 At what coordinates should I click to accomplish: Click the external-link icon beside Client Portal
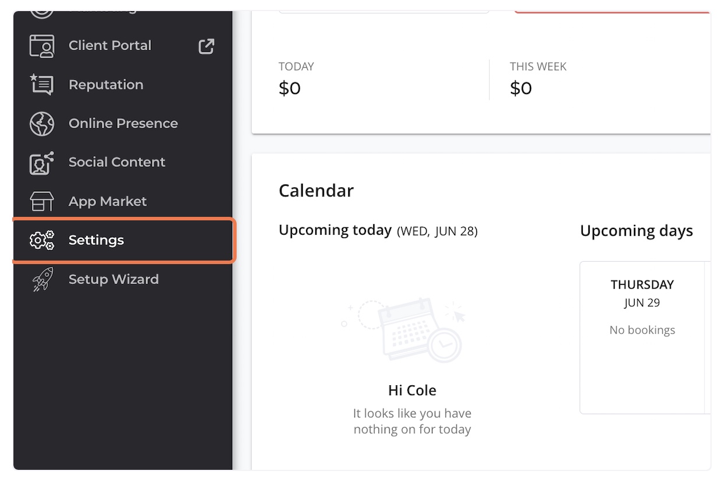coord(206,46)
